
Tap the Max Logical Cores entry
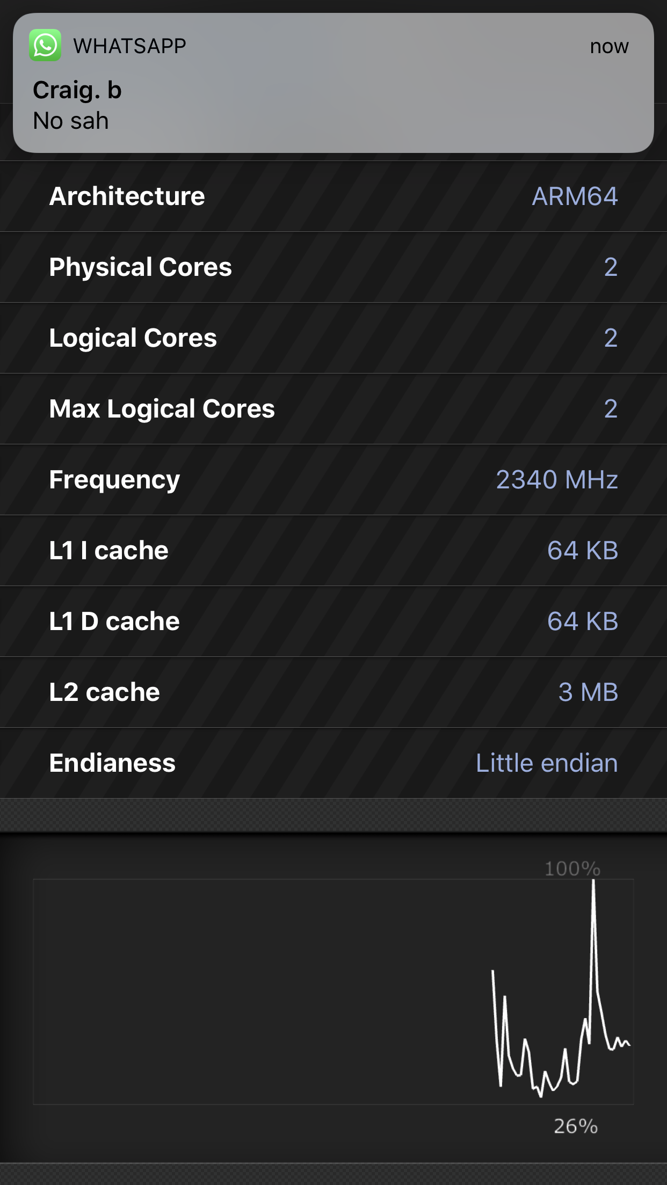pos(333,409)
